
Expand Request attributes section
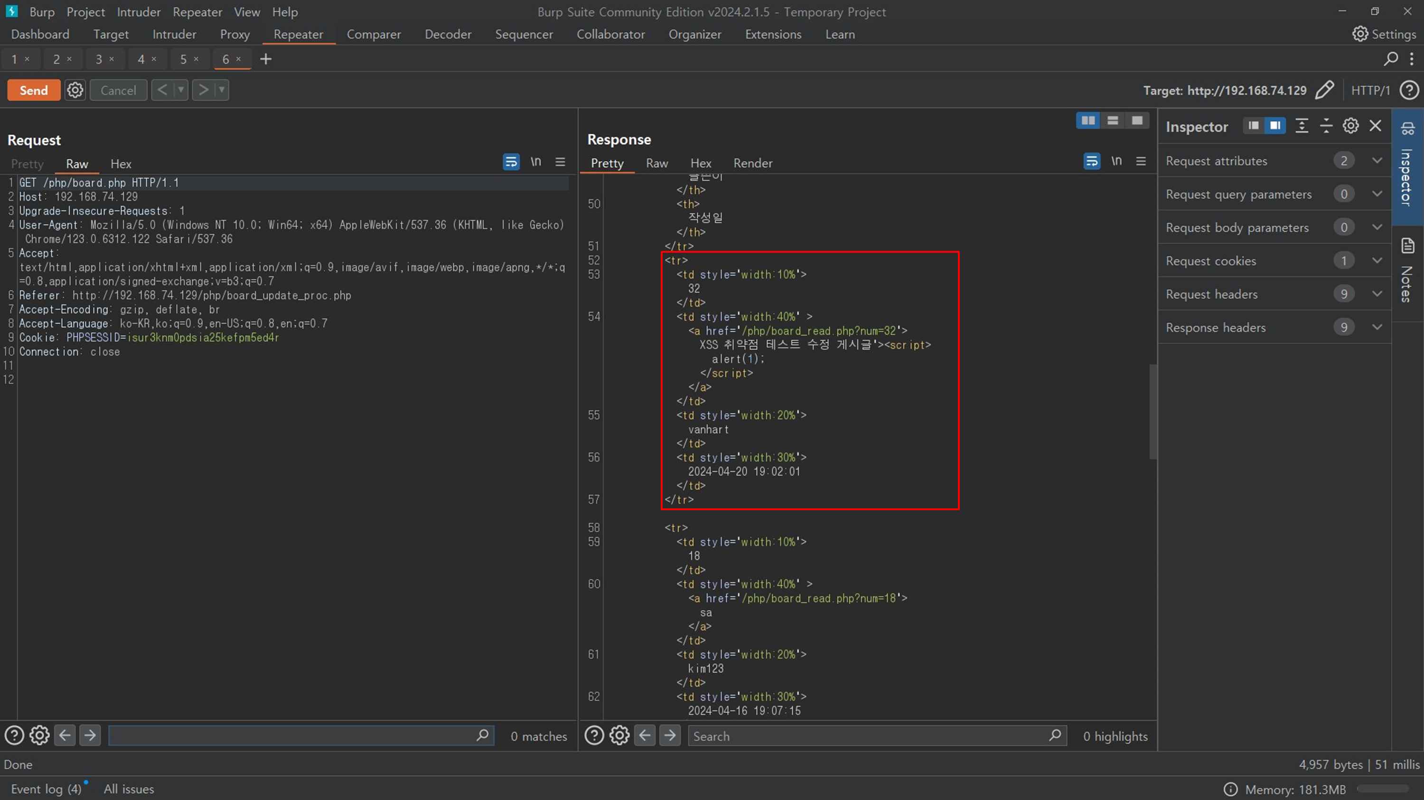(x=1274, y=161)
